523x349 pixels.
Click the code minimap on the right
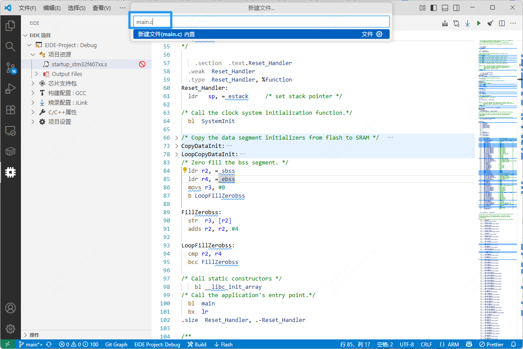[497, 174]
